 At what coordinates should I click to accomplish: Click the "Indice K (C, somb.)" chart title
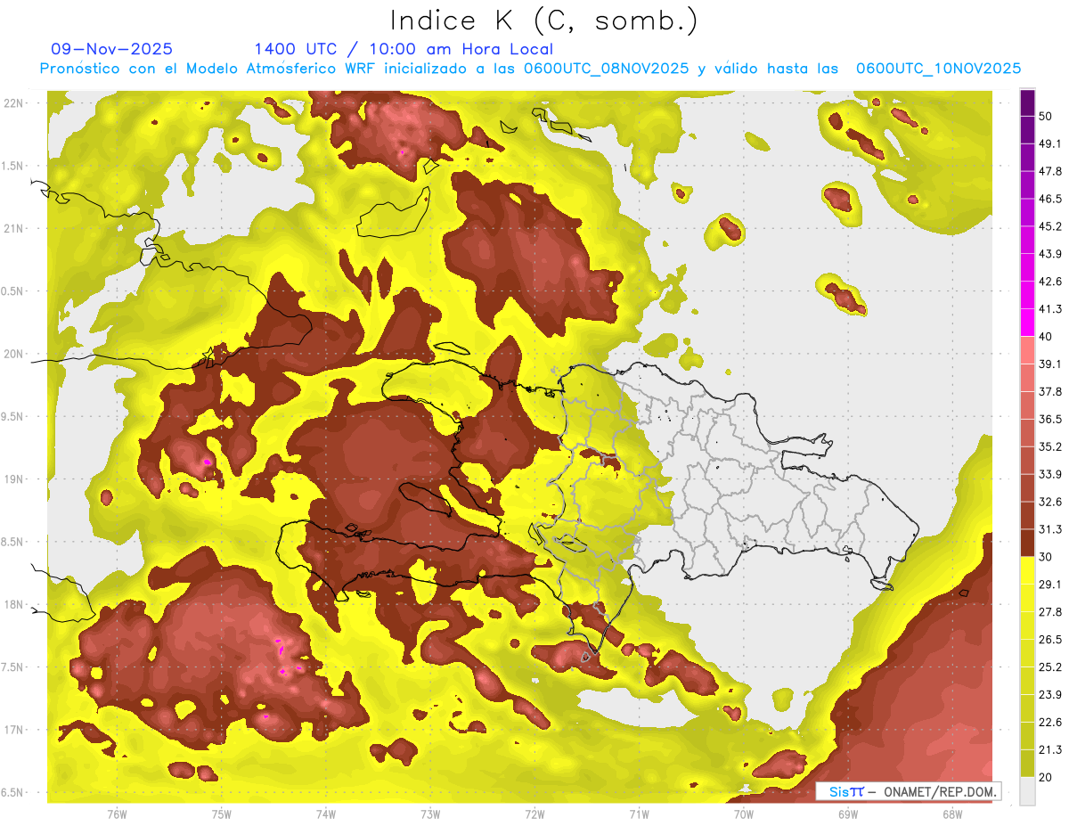pyautogui.click(x=543, y=20)
